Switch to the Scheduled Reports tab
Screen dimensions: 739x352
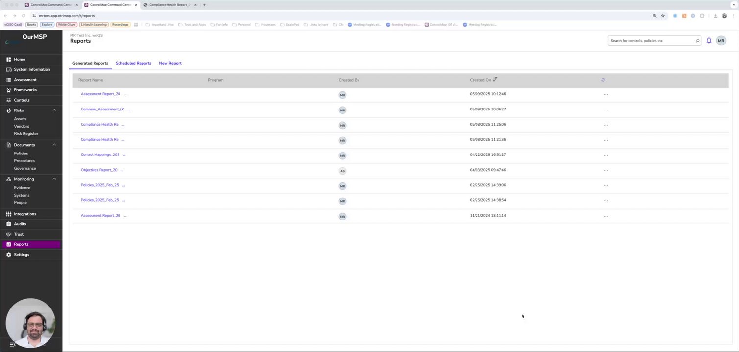(133, 63)
